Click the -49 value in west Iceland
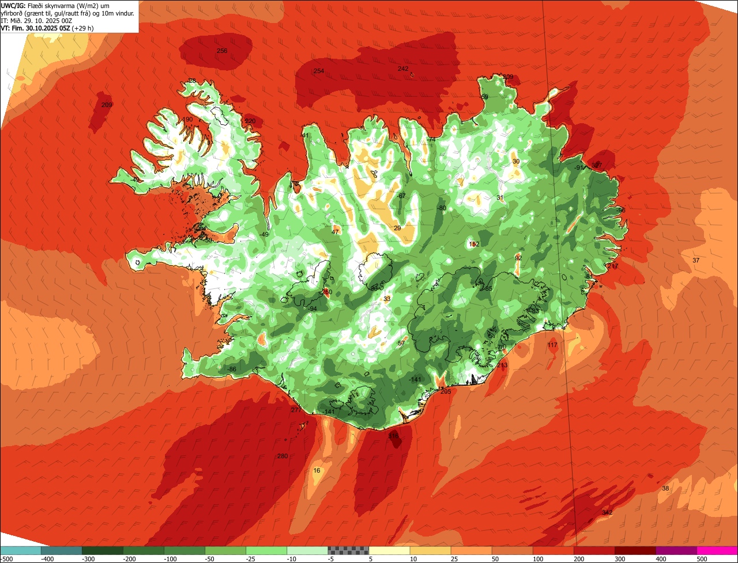Viewport: 738px width, 563px height. 263,234
